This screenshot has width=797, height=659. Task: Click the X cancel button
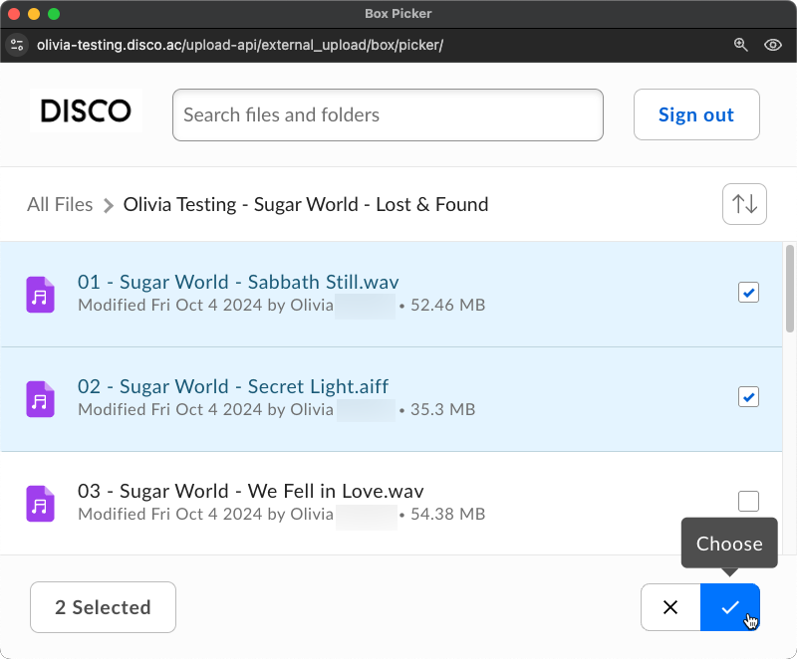point(670,607)
